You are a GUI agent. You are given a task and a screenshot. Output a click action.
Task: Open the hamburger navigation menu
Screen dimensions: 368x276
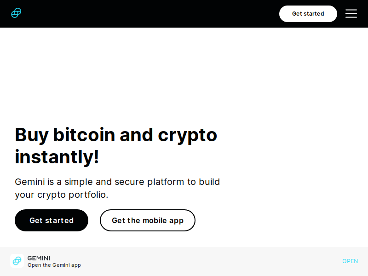pyautogui.click(x=351, y=14)
